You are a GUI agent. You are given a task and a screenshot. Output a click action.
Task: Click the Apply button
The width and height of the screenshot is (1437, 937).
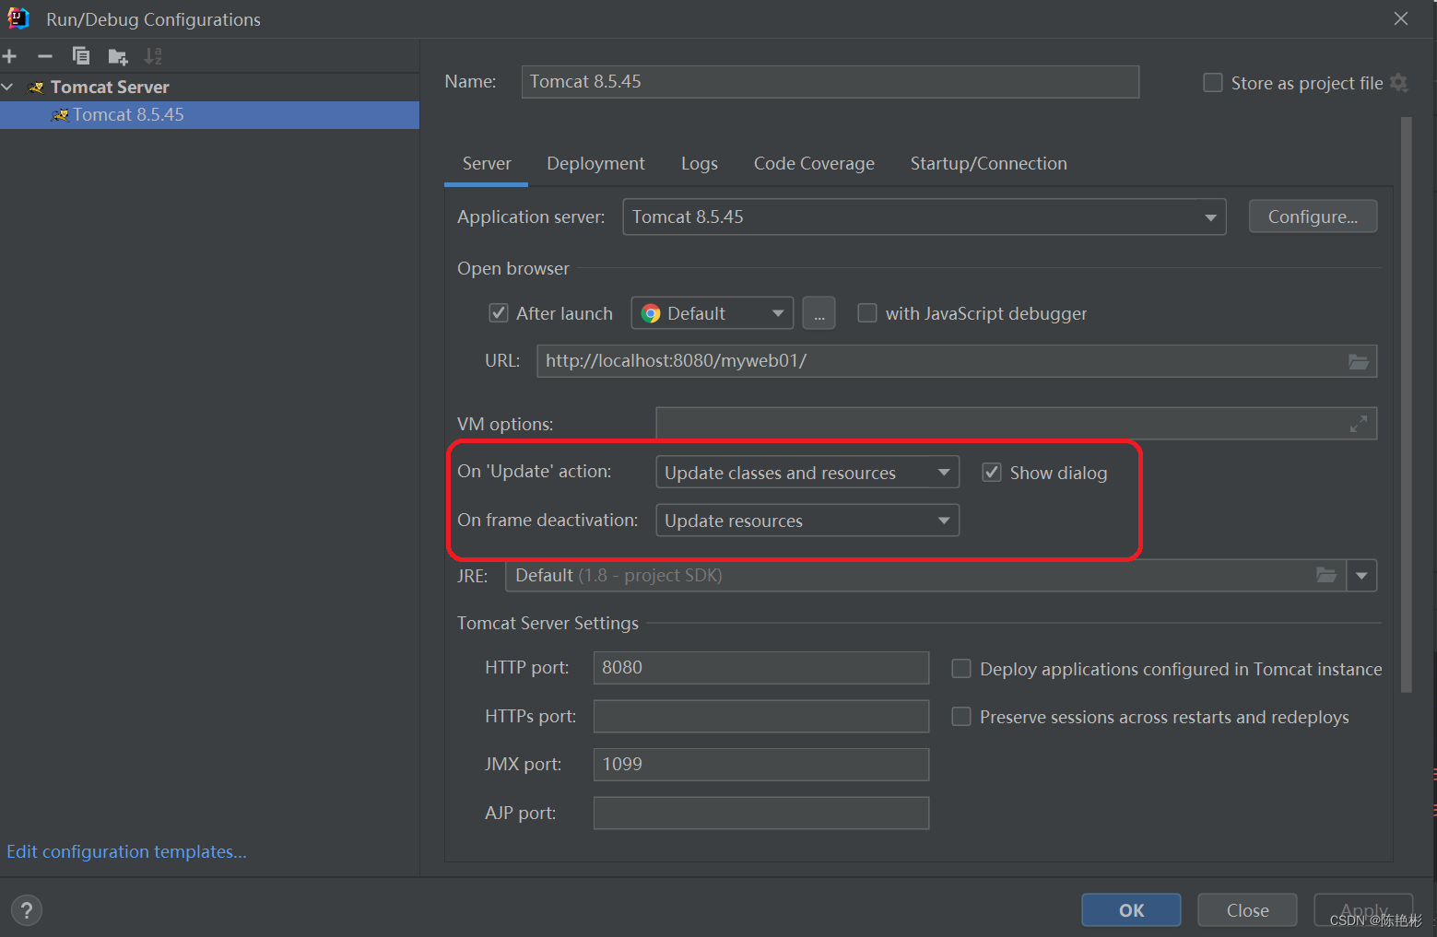click(1364, 910)
